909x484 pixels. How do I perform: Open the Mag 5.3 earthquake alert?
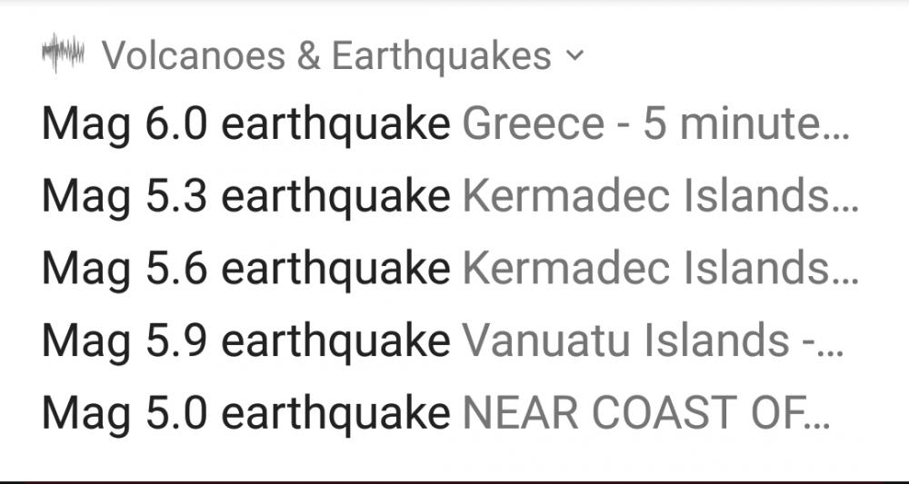point(245,198)
